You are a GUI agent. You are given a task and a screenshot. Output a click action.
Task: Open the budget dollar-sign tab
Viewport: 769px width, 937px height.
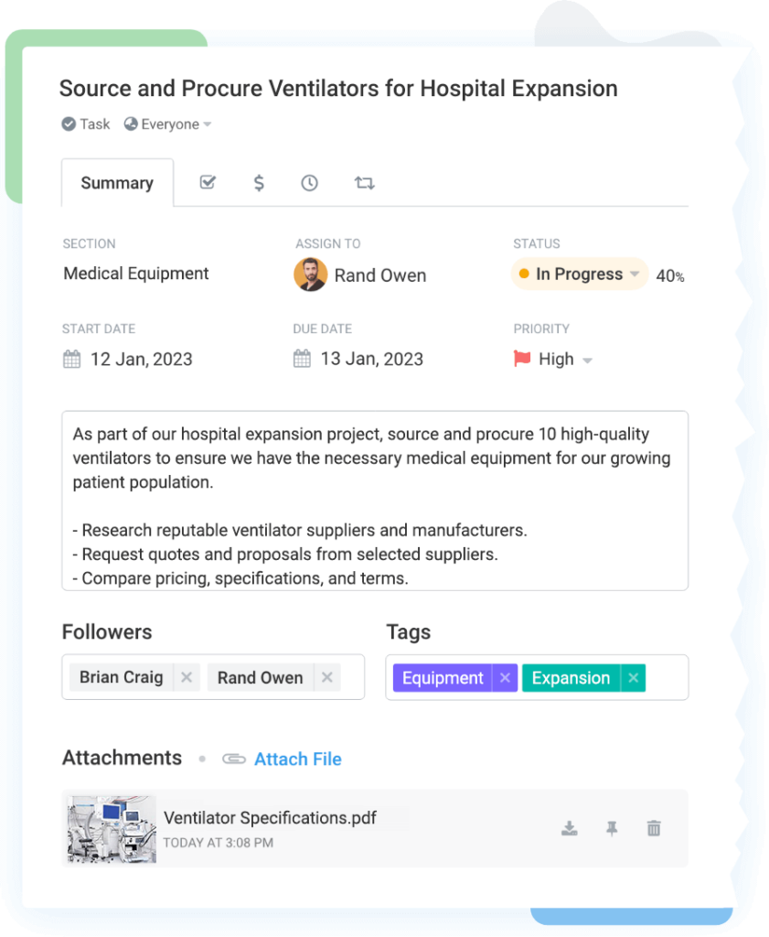coord(259,182)
